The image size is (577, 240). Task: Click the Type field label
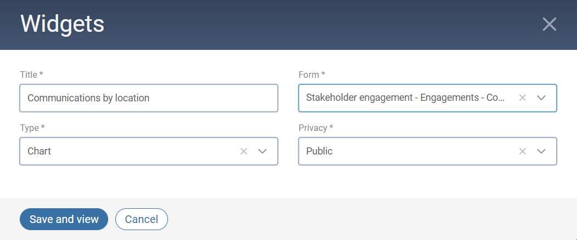[32, 128]
